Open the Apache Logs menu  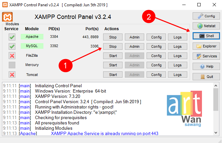pos(178,37)
